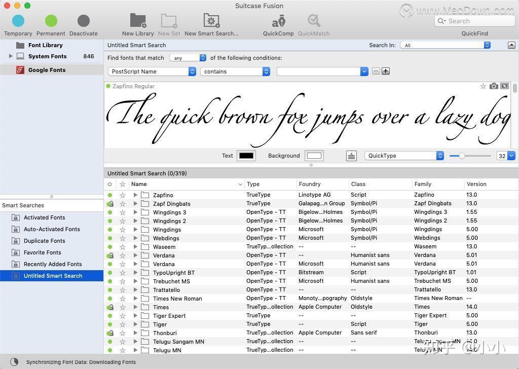
Task: Click the plus button to add a condition
Action: point(385,71)
